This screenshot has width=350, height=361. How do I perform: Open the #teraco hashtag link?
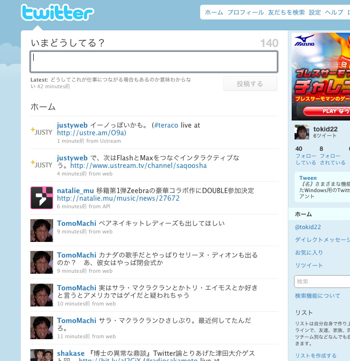[x=166, y=125]
